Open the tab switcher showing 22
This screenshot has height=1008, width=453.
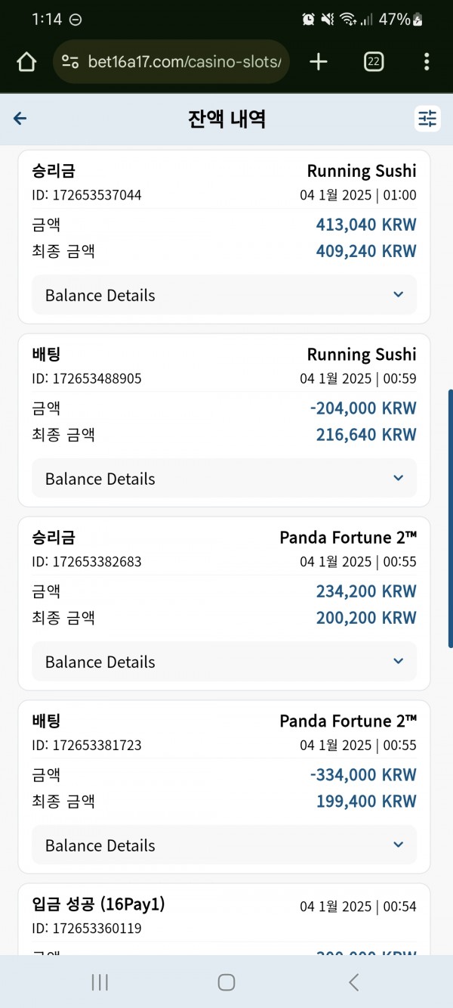coord(373,62)
